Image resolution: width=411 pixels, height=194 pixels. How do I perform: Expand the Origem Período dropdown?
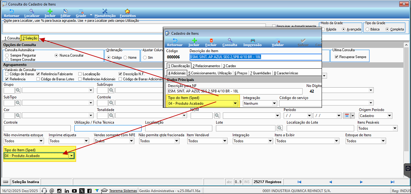tap(389, 116)
